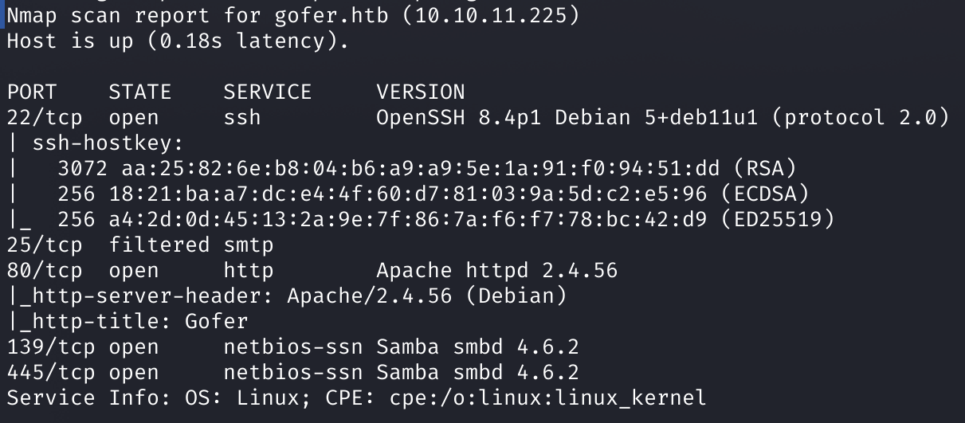Click the IP address 10.10.11.225
The height and width of the screenshot is (423, 965).
(491, 15)
